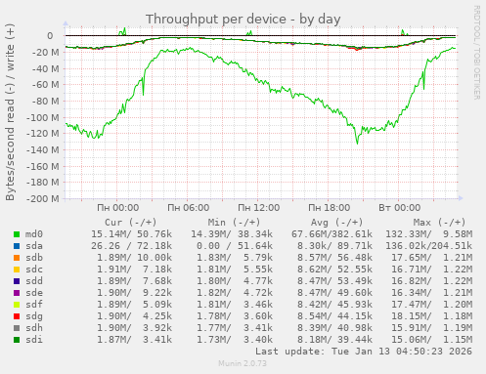
Task: Click the x-axis label Пн 12:00
Action: click(x=258, y=208)
